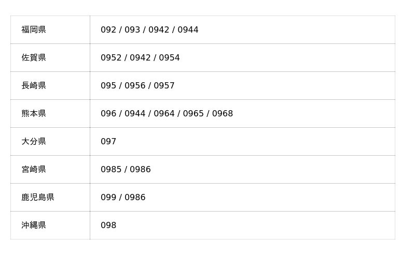The image size is (415, 255).
Task: Select code 095 in 長崎県 row
Action: (x=108, y=86)
